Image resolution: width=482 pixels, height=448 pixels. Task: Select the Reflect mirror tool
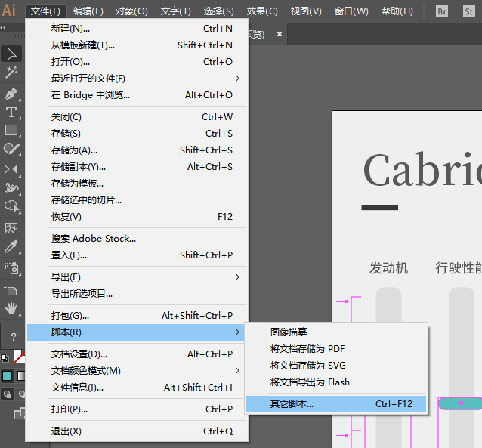[x=11, y=169]
